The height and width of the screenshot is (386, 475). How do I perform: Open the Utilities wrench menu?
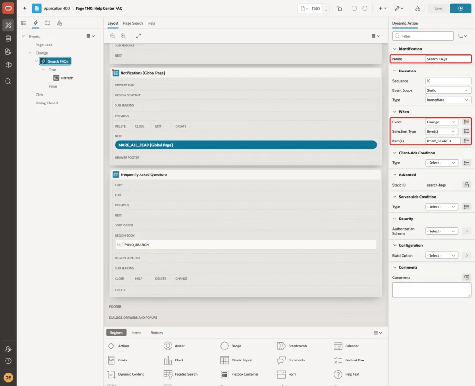click(399, 8)
